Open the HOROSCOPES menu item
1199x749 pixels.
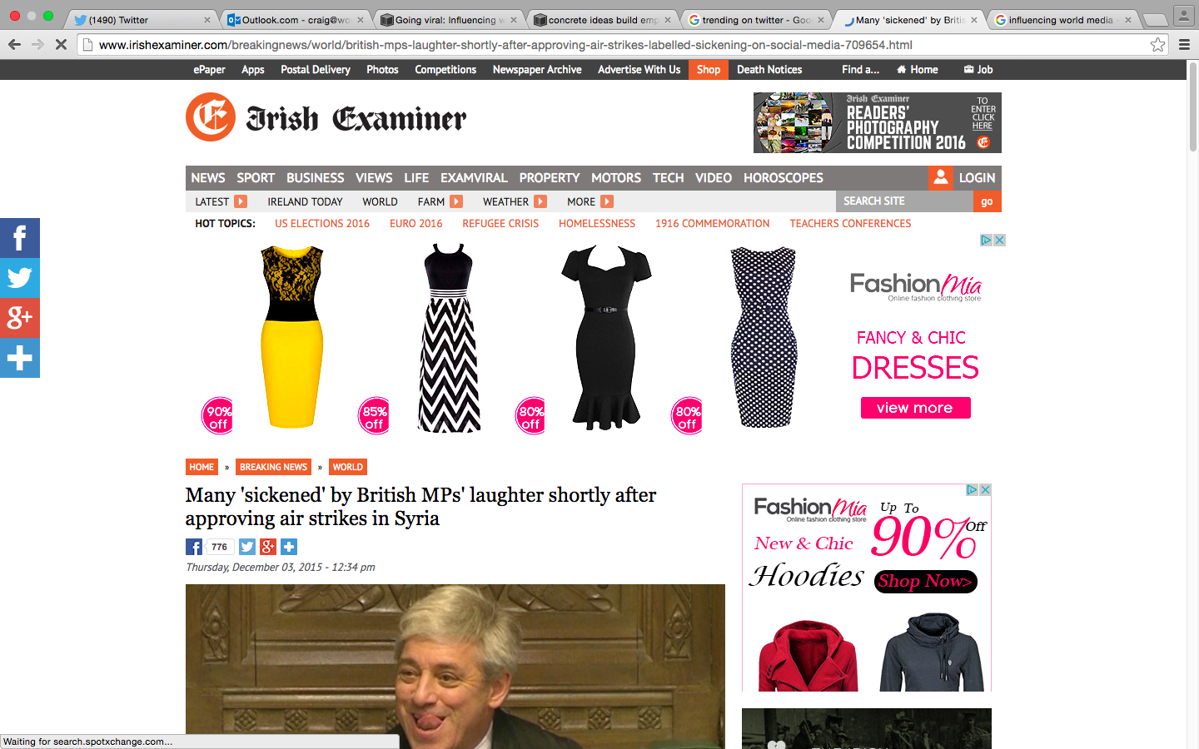click(x=784, y=178)
